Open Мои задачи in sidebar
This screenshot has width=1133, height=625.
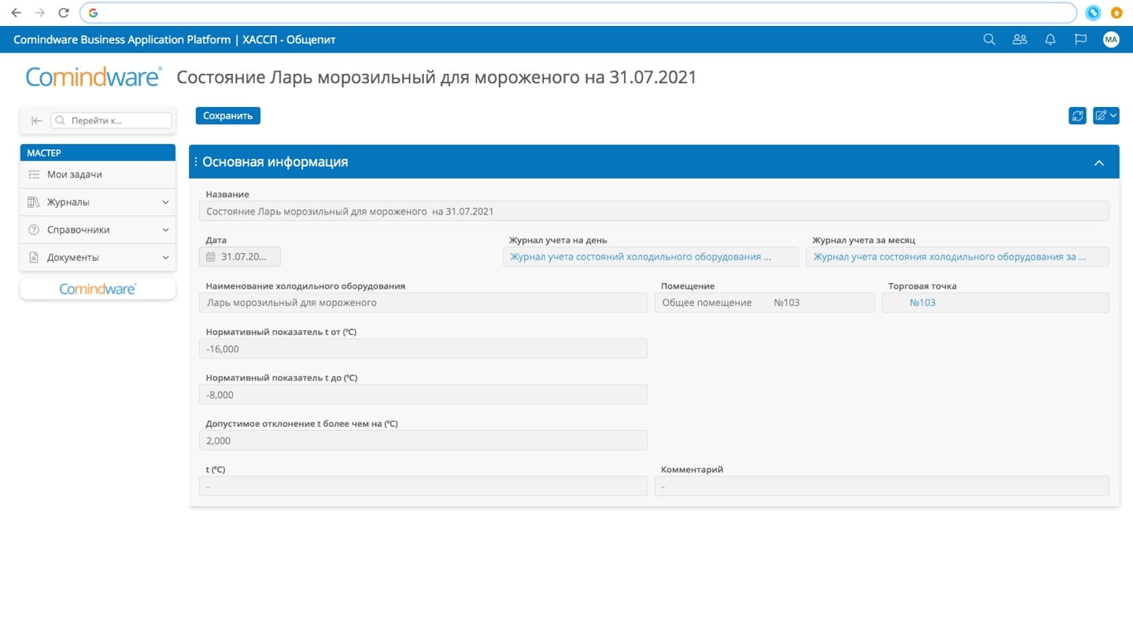click(x=98, y=175)
